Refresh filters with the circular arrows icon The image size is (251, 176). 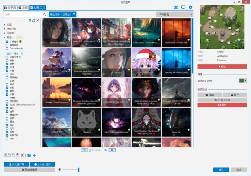pos(34,21)
